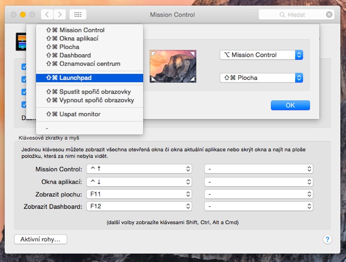Viewport: 346px width, 262px height.
Task: Open help with the question mark button
Action: tap(328, 239)
